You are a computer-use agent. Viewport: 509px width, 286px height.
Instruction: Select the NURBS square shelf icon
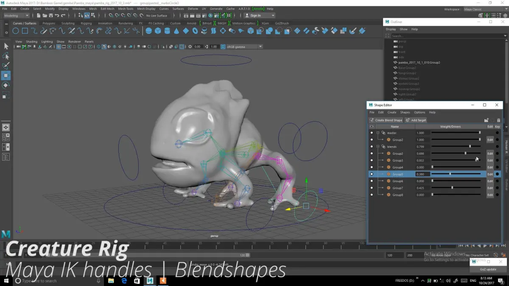[25, 31]
